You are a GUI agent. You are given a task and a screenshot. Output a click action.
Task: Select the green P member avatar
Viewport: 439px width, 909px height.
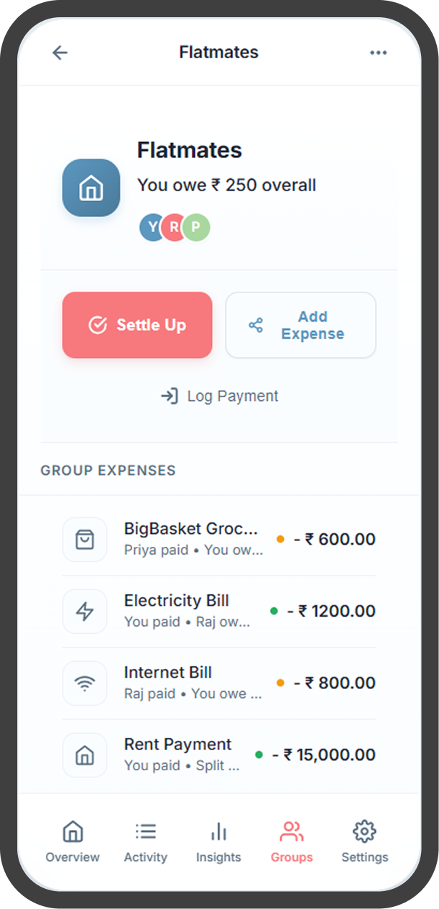pyautogui.click(x=196, y=227)
